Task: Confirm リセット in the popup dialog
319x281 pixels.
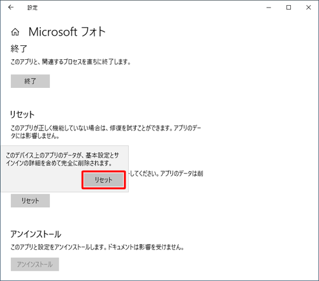Action: pos(103,180)
